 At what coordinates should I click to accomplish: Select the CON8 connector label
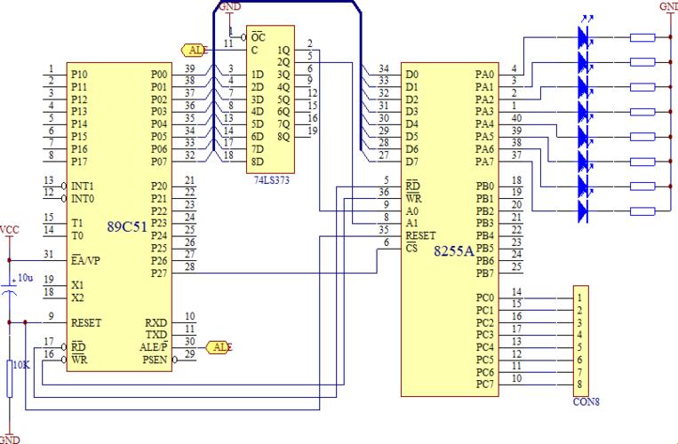pos(586,401)
